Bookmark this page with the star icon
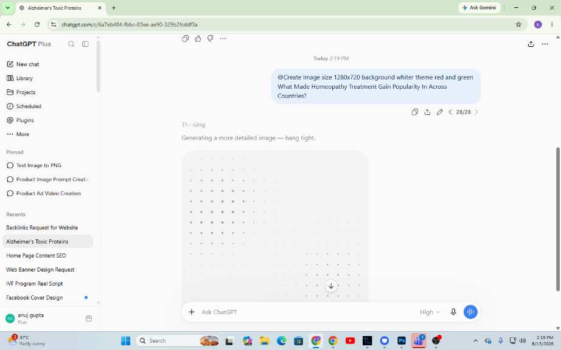Viewport: 561px width, 350px height. [518, 25]
